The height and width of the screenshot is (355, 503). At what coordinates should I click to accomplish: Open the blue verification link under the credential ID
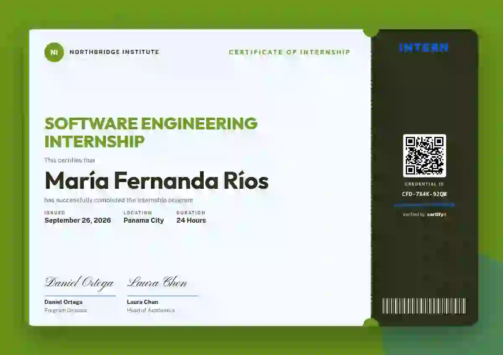(424, 205)
